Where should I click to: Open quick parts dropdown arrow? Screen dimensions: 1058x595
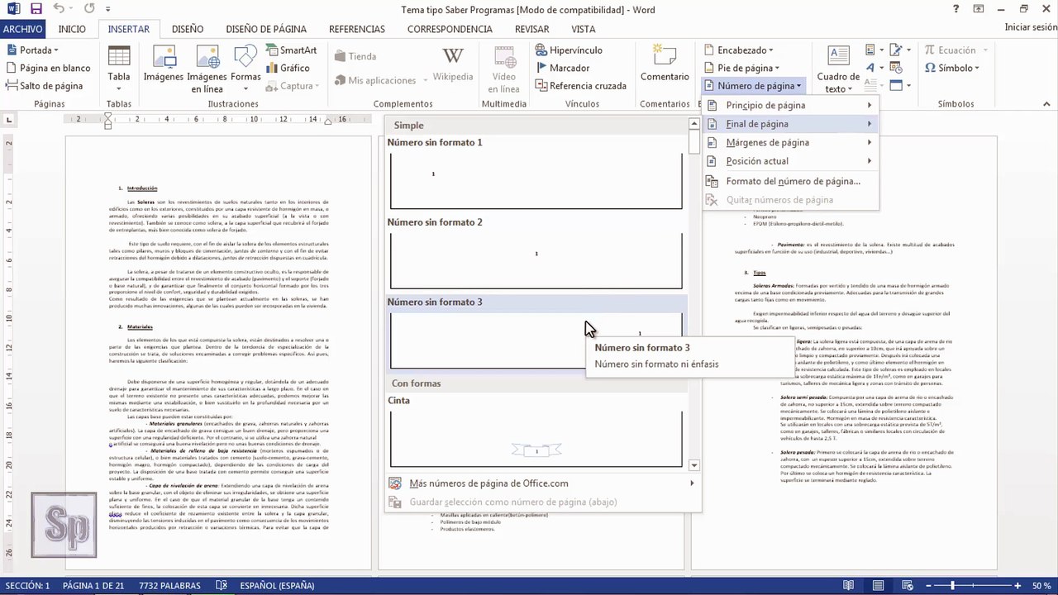[x=884, y=50]
